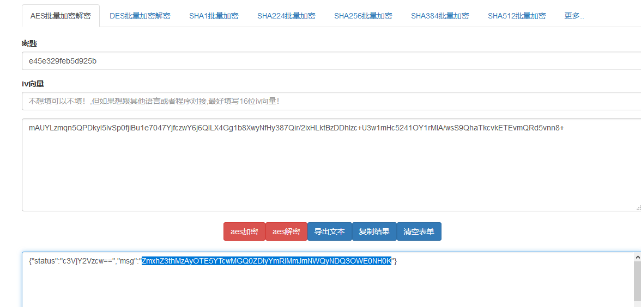Screen dimensions: 641x307
Task: Click the 密匙 key input field
Action: click(x=331, y=61)
